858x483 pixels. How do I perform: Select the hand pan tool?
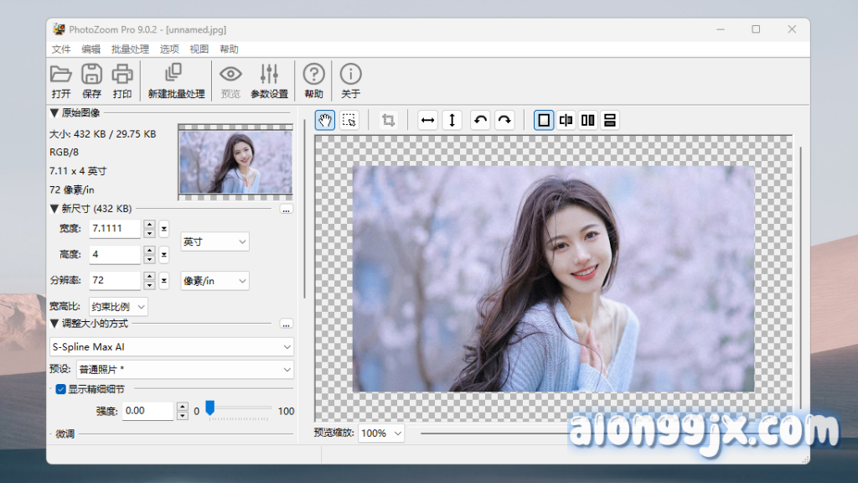click(x=325, y=120)
